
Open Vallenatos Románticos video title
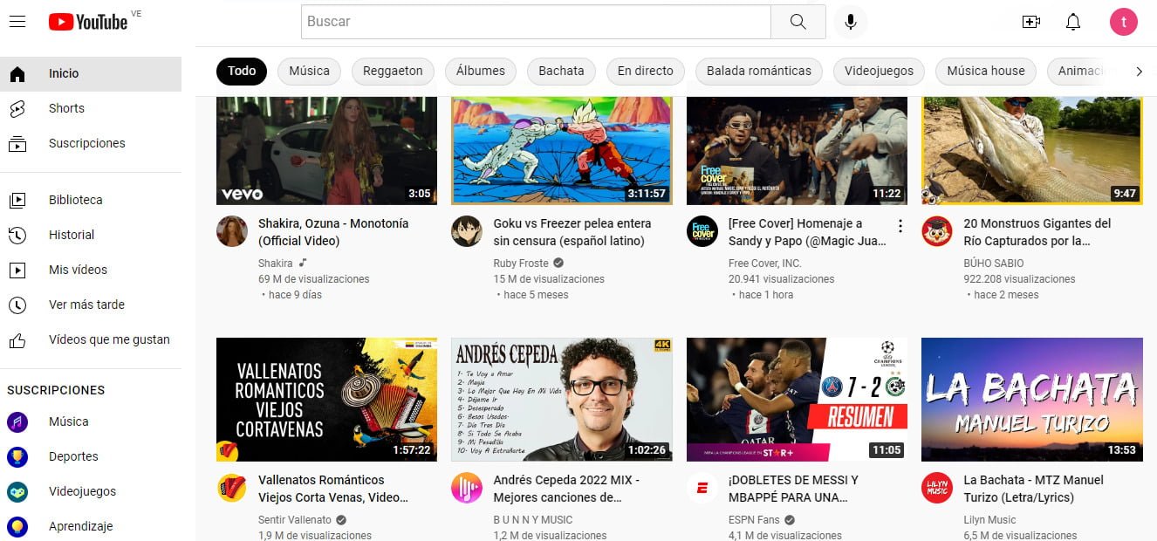tap(333, 489)
